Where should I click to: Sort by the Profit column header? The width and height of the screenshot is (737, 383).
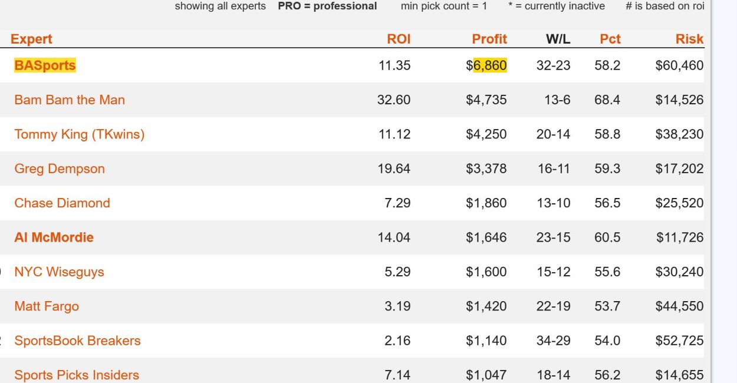[x=489, y=39]
